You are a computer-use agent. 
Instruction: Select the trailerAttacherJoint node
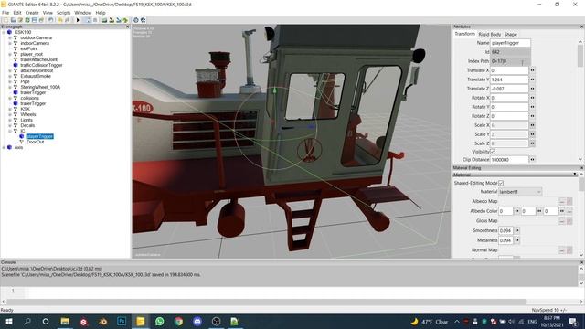point(38,59)
